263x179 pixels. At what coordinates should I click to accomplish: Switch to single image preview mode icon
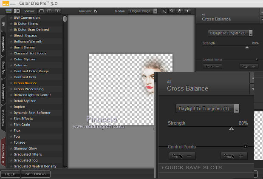point(8,11)
